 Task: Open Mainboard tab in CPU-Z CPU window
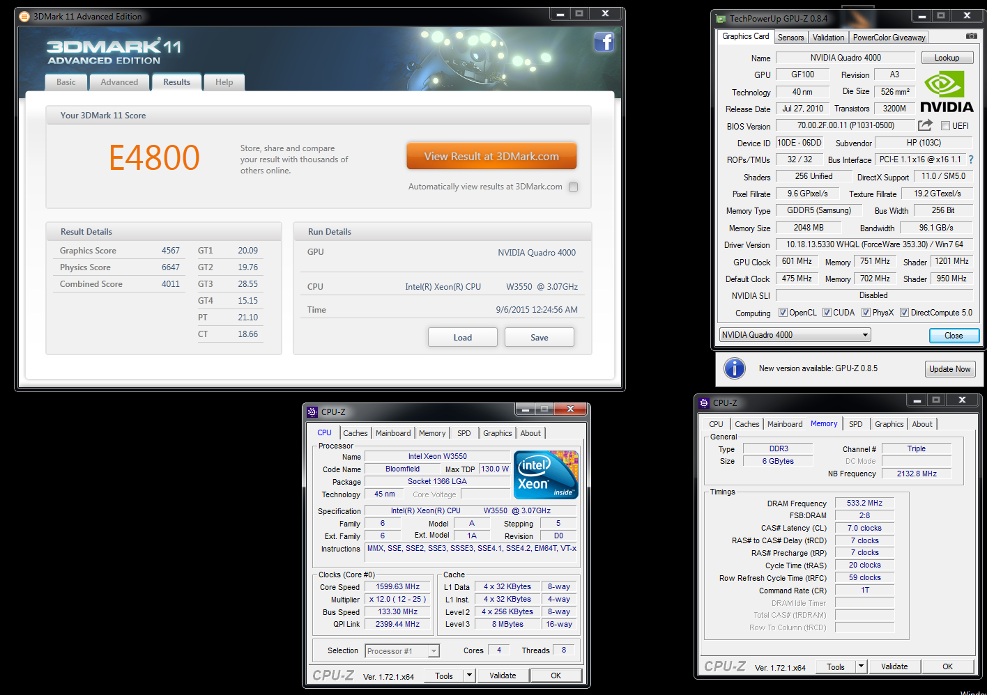coord(393,433)
